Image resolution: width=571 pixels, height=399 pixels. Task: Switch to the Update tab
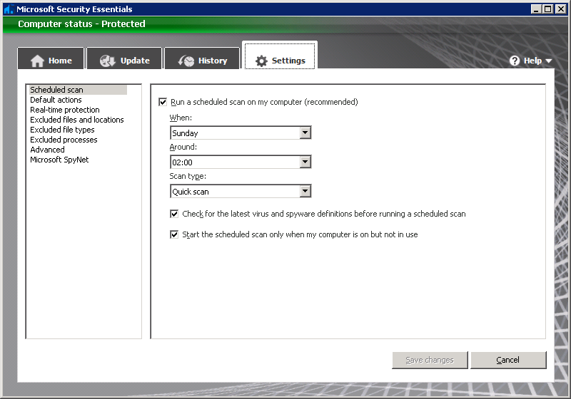click(x=124, y=58)
